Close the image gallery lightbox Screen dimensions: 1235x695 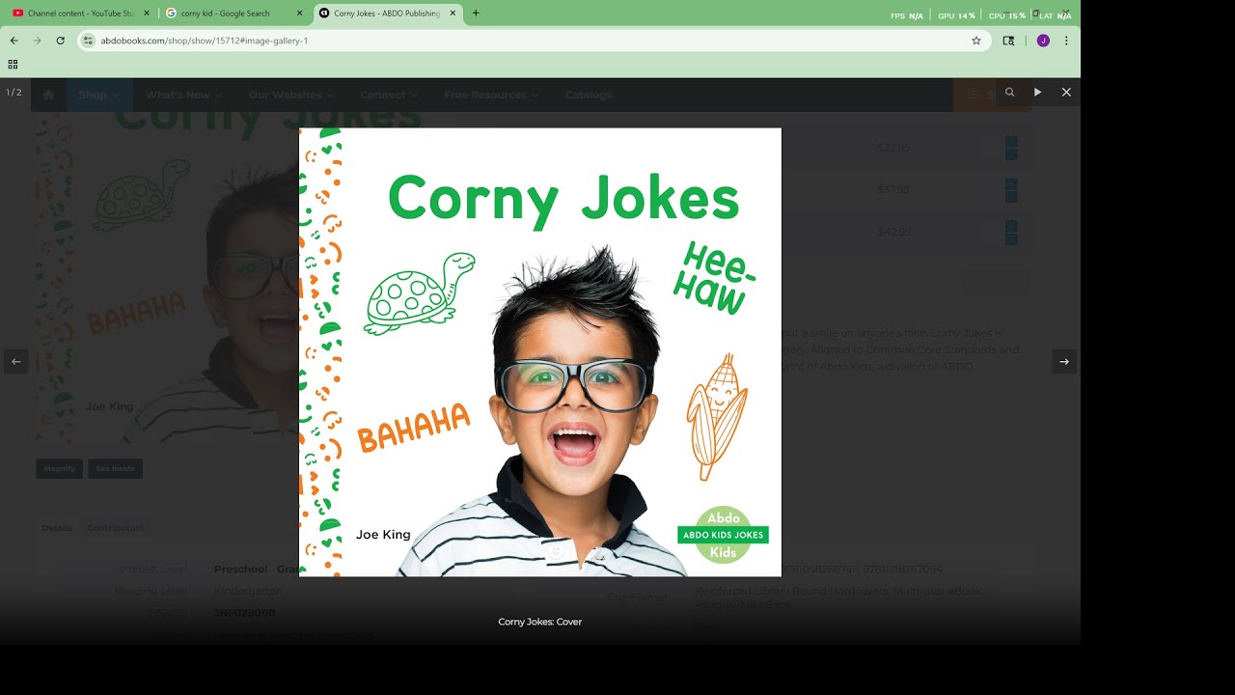pos(1066,93)
